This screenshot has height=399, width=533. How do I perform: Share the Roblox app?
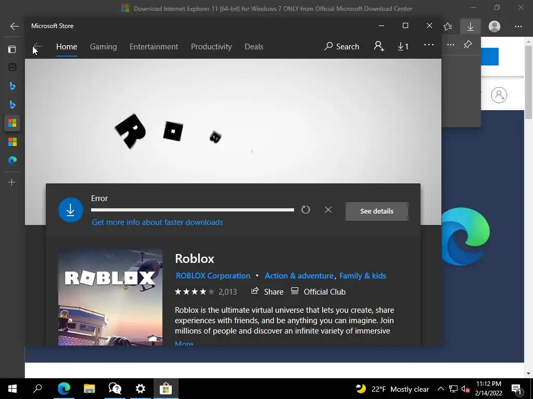(x=267, y=291)
